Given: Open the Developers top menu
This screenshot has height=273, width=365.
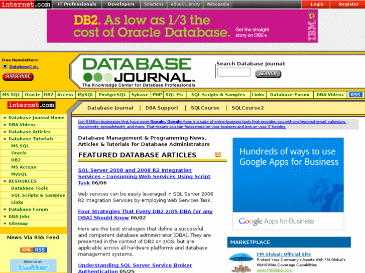Looking at the screenshot, I should pos(121,4).
